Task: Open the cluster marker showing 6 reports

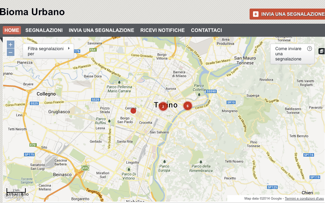Action: (x=188, y=106)
